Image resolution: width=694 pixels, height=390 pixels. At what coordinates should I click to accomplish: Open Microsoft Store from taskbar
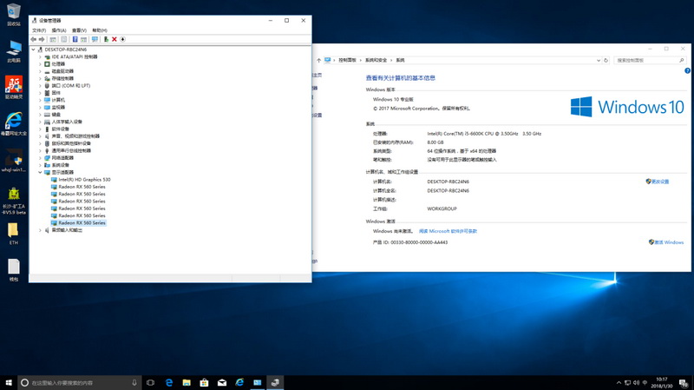(x=204, y=382)
